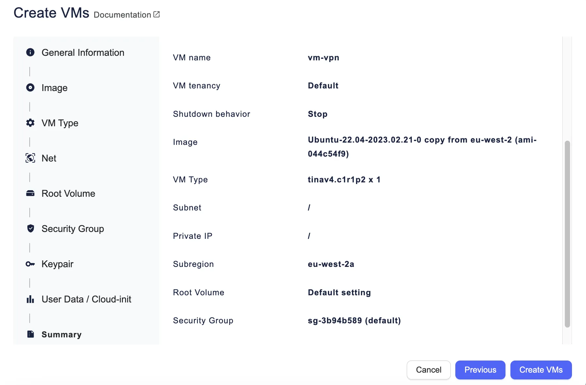This screenshot has width=586, height=385.
Task: Click the User Data bar-chart icon
Action: click(30, 299)
